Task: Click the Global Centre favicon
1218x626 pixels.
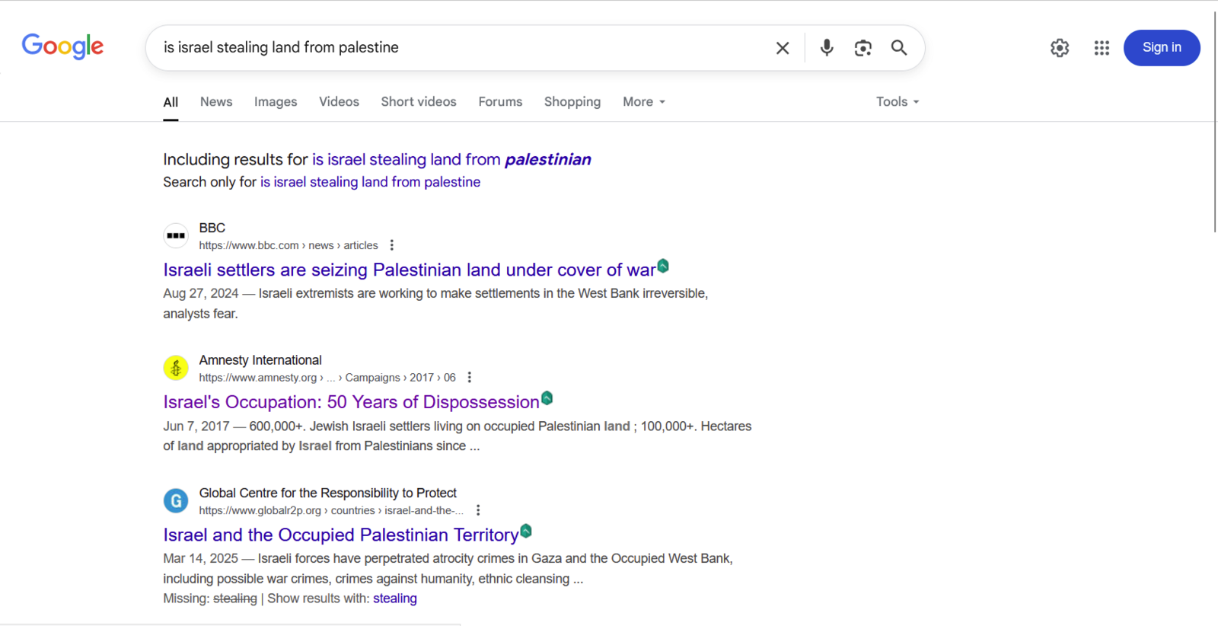Action: pyautogui.click(x=176, y=500)
